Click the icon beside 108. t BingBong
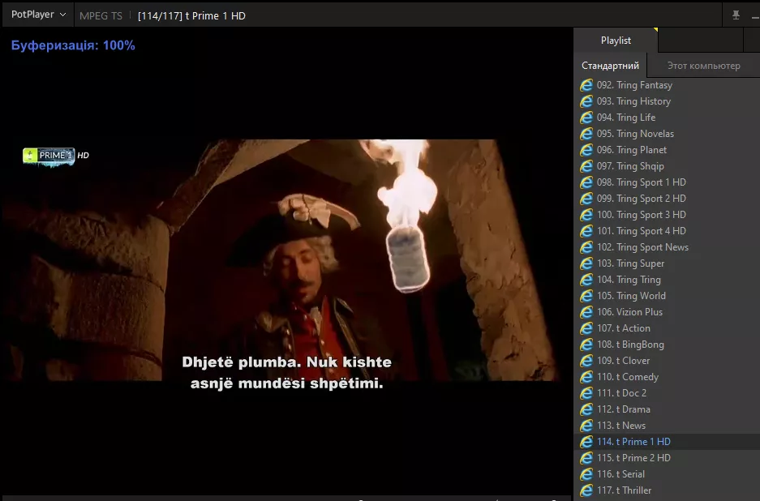760x501 pixels. pyautogui.click(x=586, y=345)
